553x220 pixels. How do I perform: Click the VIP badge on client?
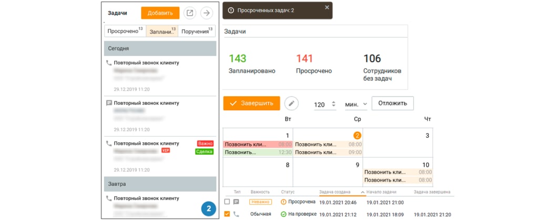(x=166, y=151)
